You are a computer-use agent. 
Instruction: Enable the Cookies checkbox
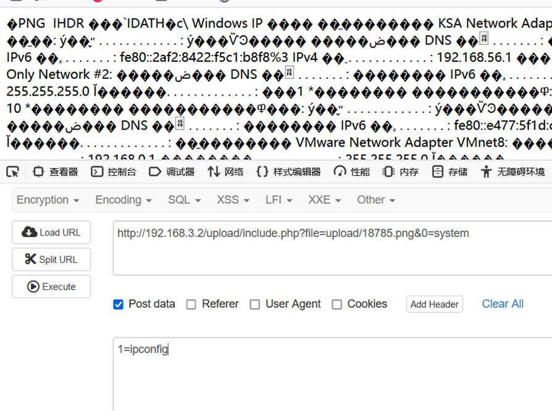[x=337, y=304]
